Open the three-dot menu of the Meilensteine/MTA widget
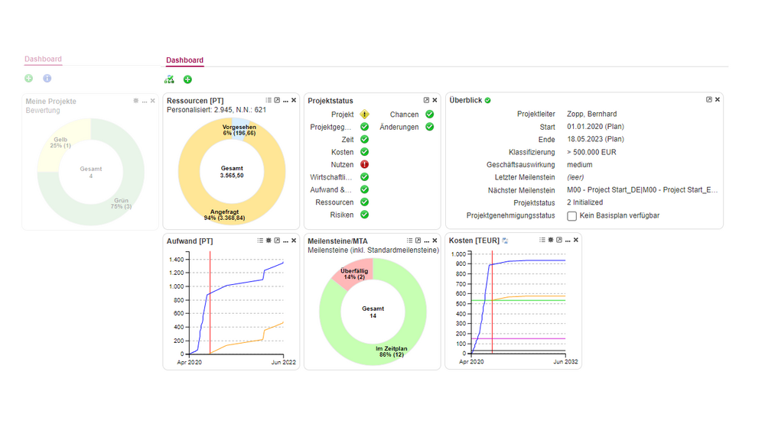Screen dimensions: 765x430 point(426,241)
